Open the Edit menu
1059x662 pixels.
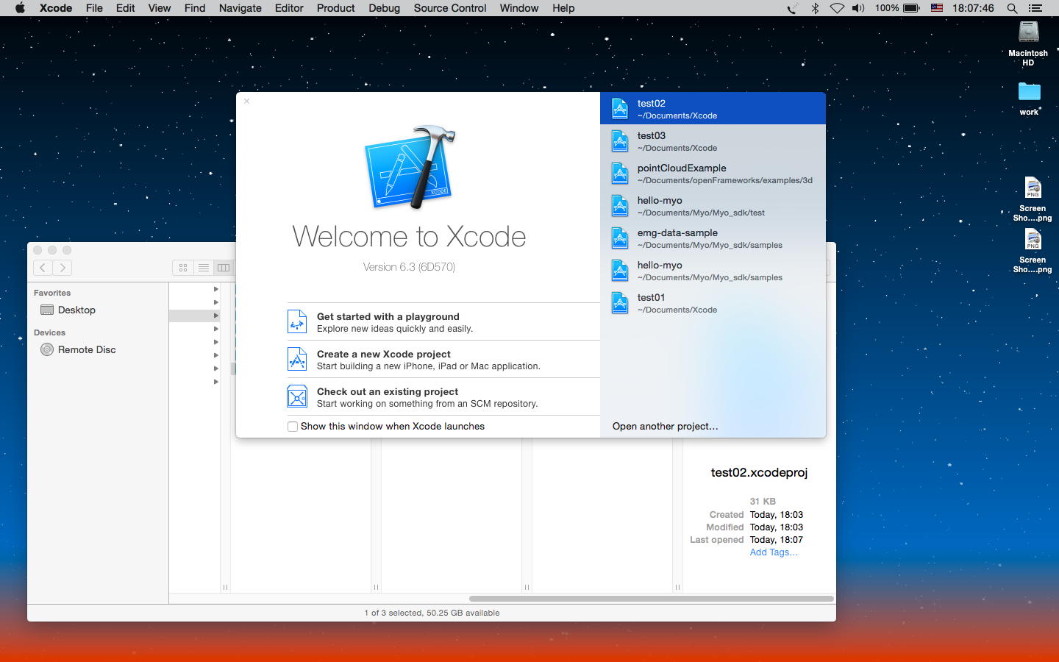pos(125,8)
